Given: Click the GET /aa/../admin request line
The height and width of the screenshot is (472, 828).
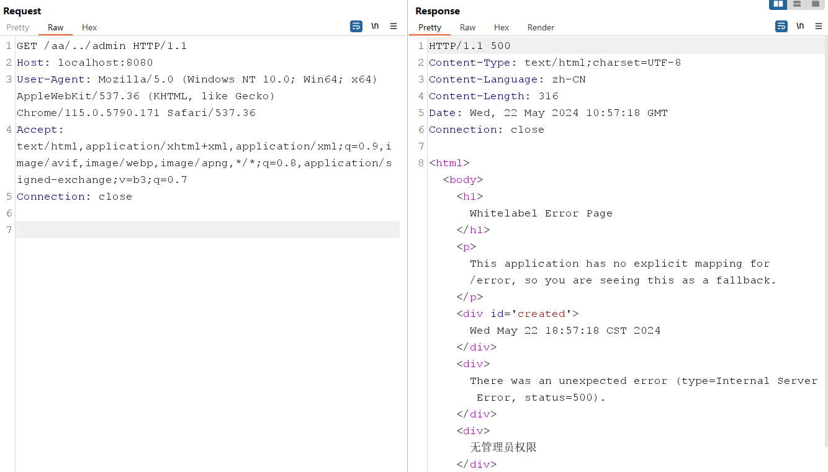Looking at the screenshot, I should [102, 46].
